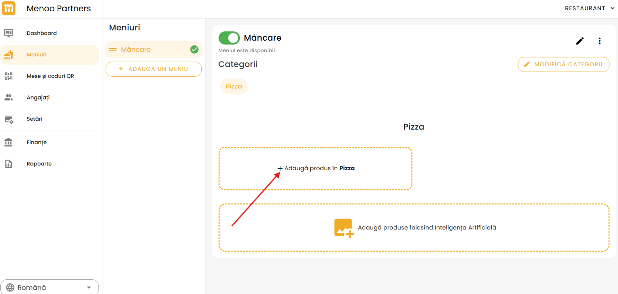
Task: Expand the RESTAURANT dropdown
Action: 590,8
